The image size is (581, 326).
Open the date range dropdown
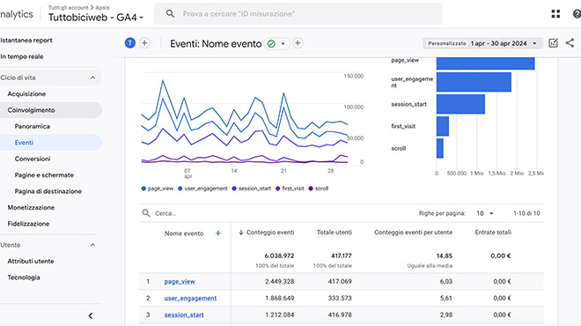coord(482,43)
